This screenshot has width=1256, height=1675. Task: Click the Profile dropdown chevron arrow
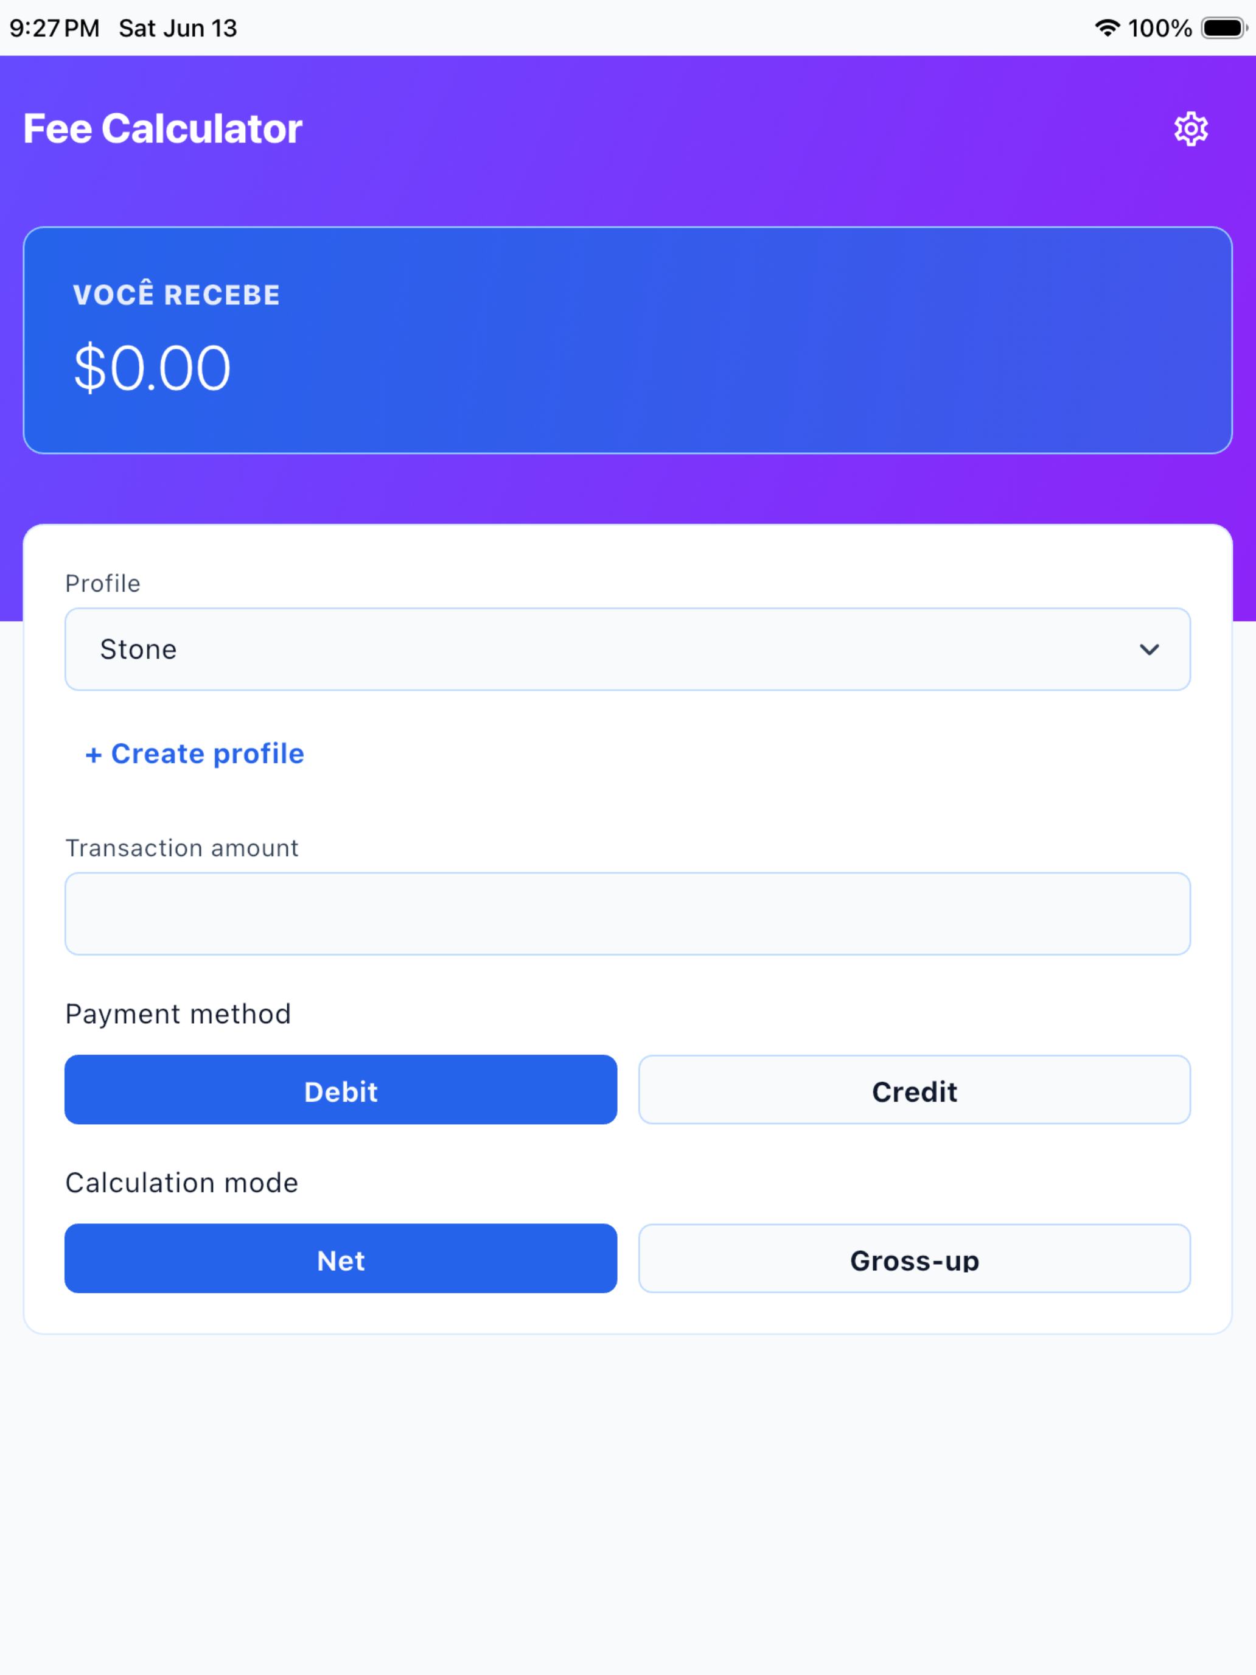tap(1148, 649)
